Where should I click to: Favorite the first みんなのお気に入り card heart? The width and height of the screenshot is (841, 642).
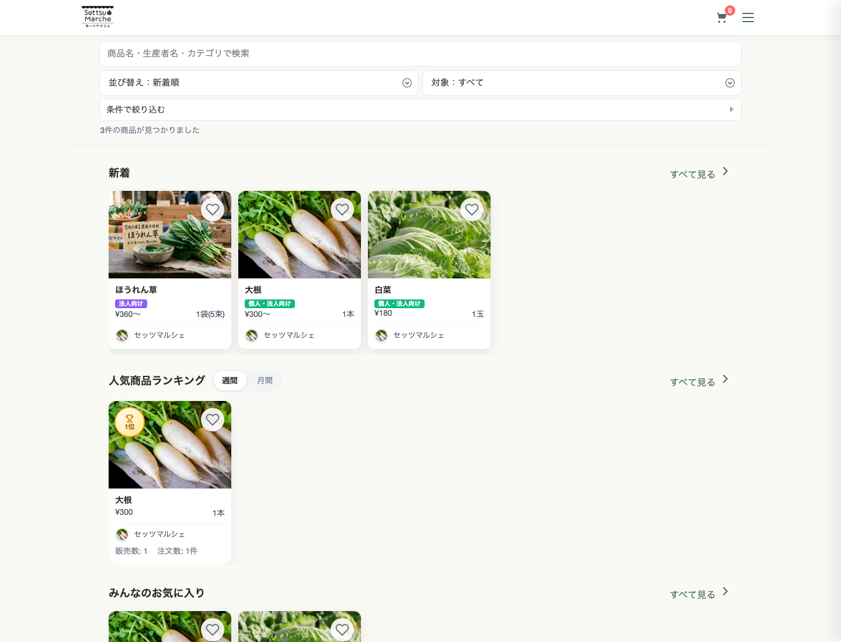pos(213,630)
